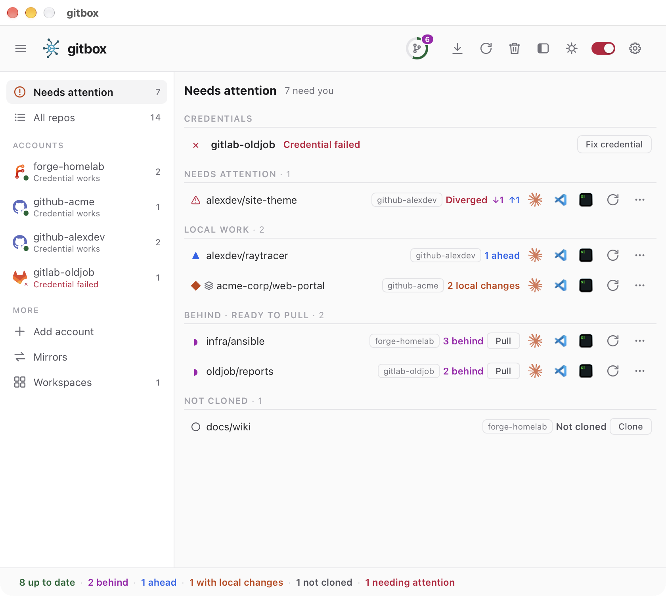The width and height of the screenshot is (666, 596).
Task: Click the github-alexdev tag on site-theme row
Action: coord(407,200)
